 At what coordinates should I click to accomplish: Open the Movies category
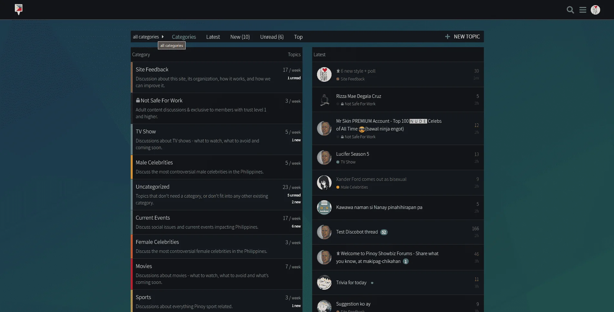pos(144,266)
